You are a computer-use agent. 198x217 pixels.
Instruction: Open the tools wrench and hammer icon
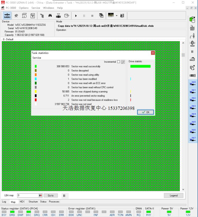point(16,16)
